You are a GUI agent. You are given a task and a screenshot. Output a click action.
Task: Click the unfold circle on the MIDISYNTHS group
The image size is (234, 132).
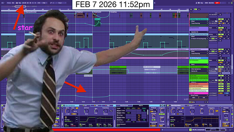[190, 28]
